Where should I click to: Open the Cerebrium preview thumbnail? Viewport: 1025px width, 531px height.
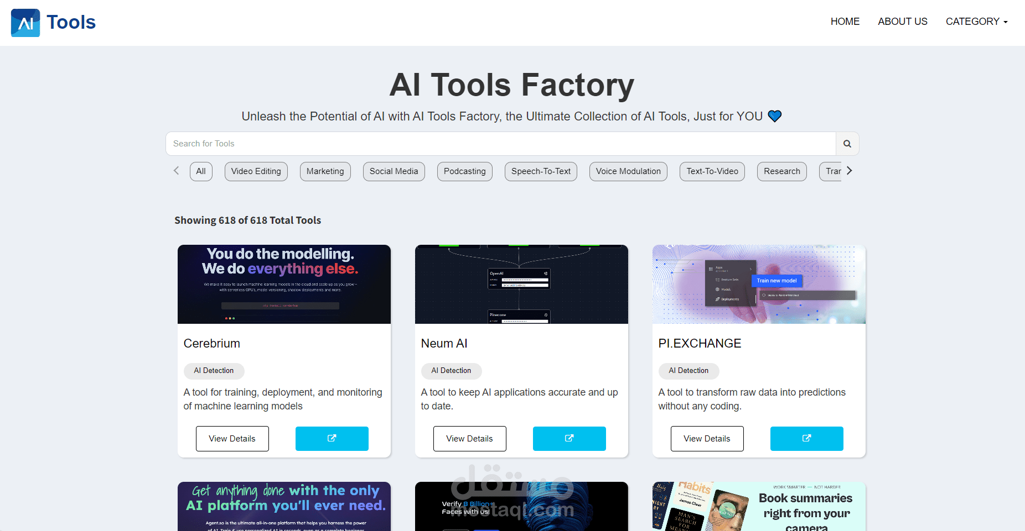pos(284,284)
